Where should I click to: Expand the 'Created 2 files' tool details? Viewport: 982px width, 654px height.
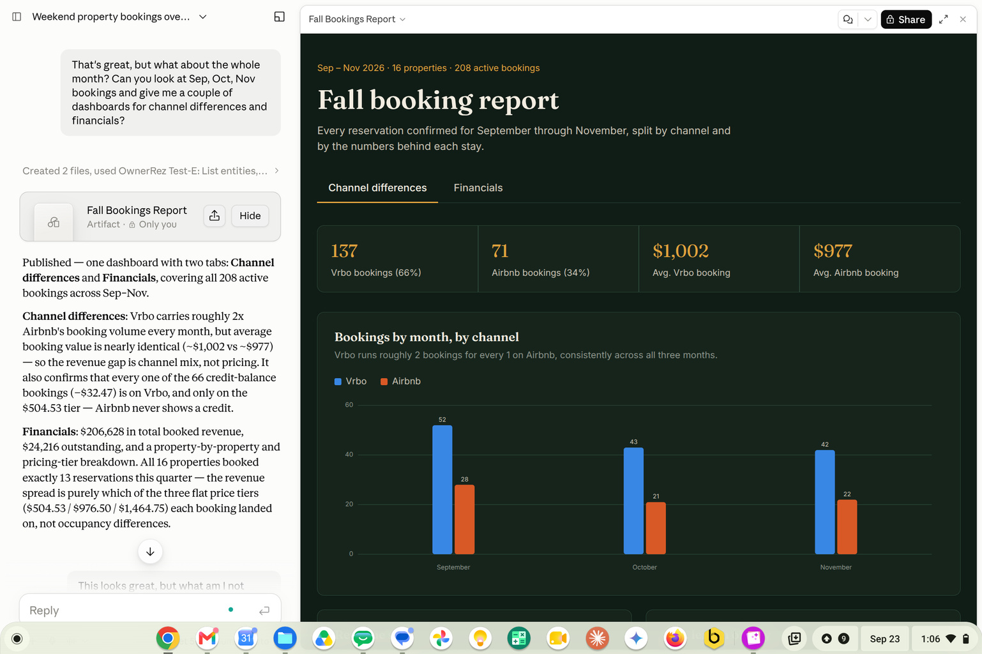(x=151, y=171)
